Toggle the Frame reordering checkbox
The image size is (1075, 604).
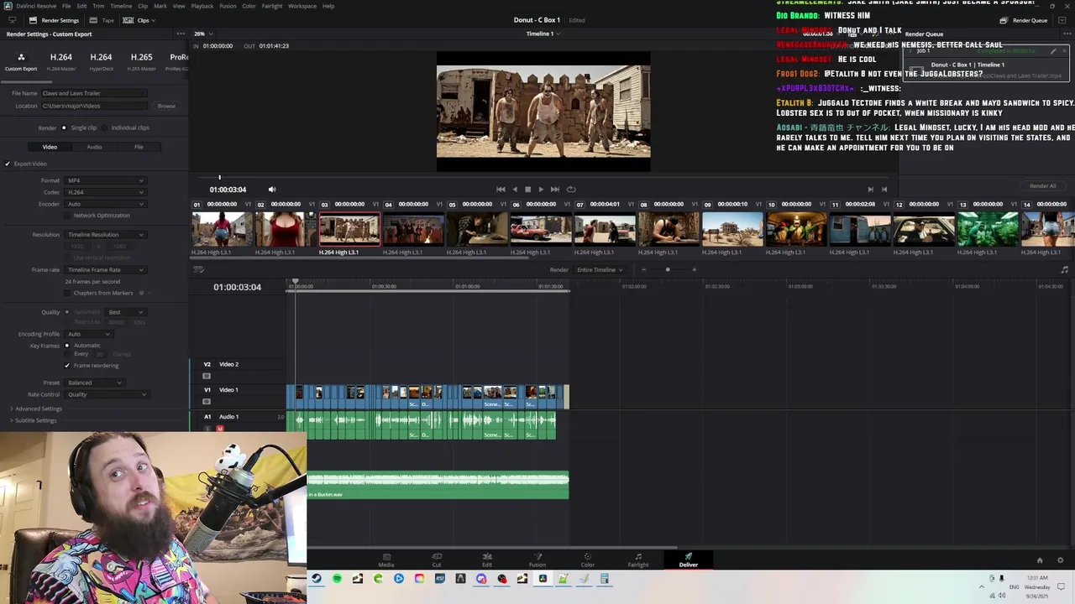point(67,366)
